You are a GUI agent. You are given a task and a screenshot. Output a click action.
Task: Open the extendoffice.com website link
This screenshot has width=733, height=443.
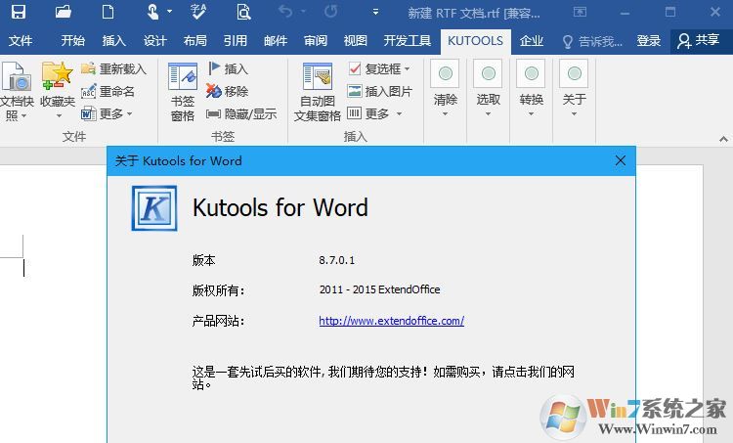click(x=391, y=321)
